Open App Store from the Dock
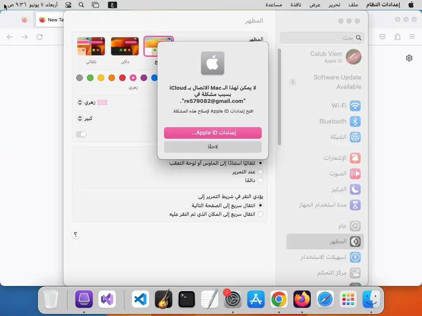422x316 pixels. pyautogui.click(x=256, y=299)
